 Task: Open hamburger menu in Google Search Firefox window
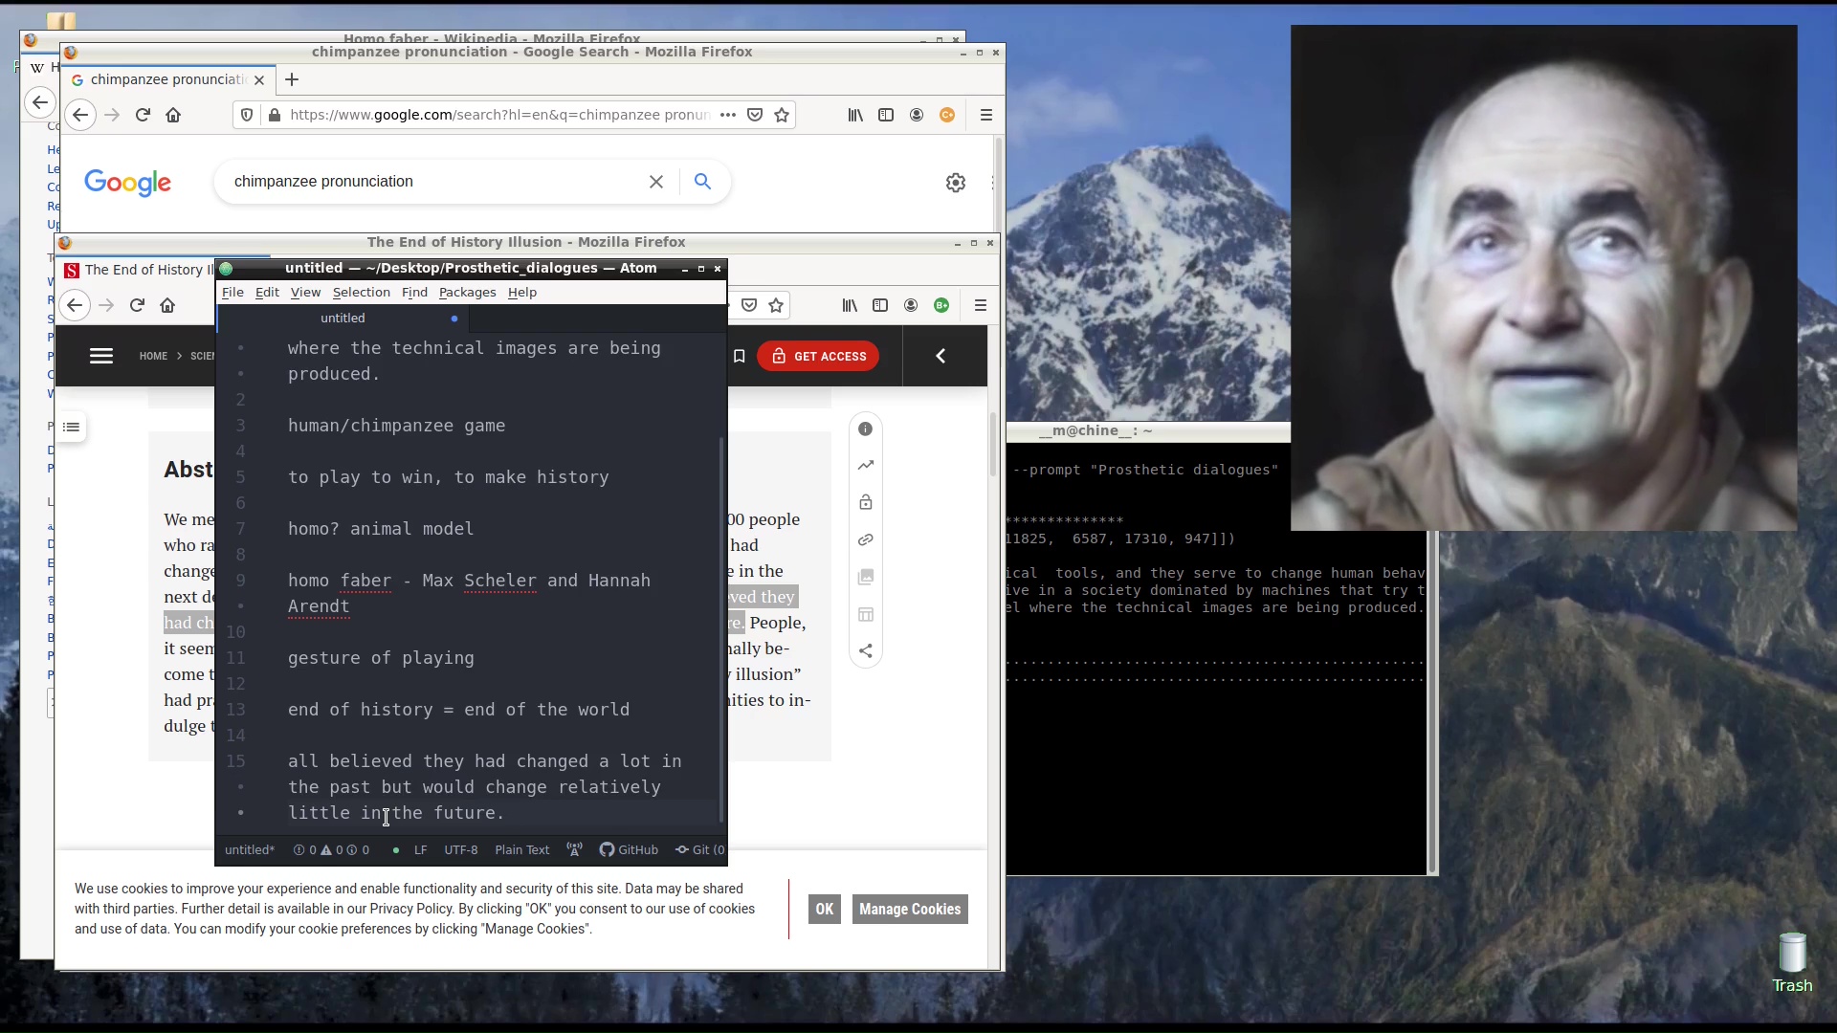click(986, 115)
